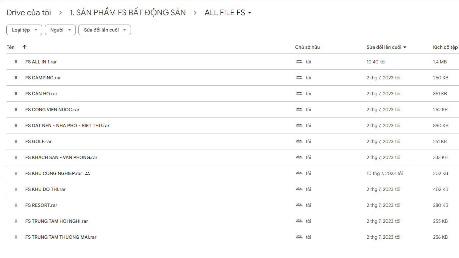This screenshot has width=459, height=258.
Task: Open the ALL FILE FS folder dropdown menu
Action: 228,13
